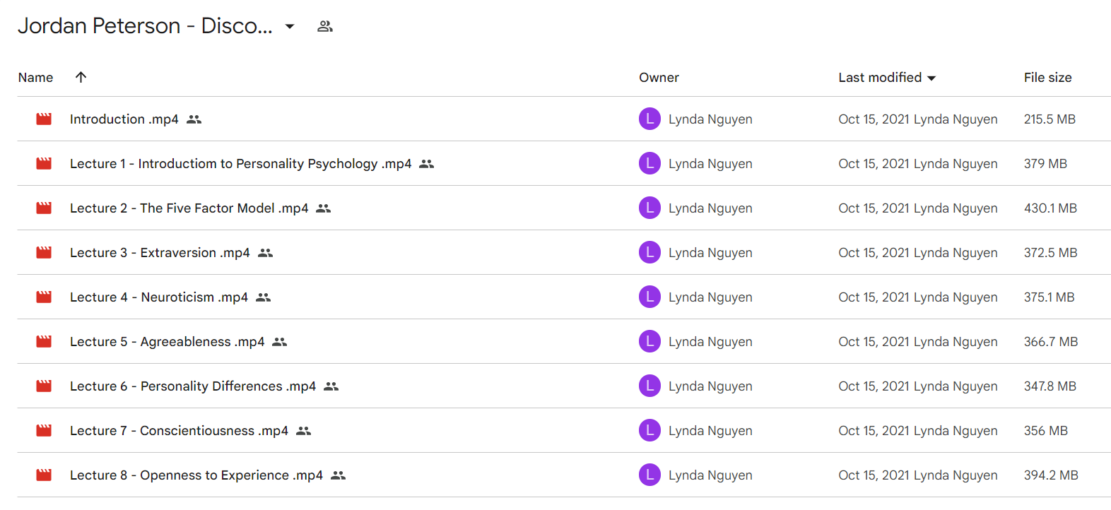The image size is (1111, 510).
Task: Select Lecture 4 - Neuroticism .mp4
Action: tap(159, 297)
